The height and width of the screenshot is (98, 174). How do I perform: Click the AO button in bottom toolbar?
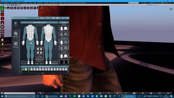(x=160, y=93)
